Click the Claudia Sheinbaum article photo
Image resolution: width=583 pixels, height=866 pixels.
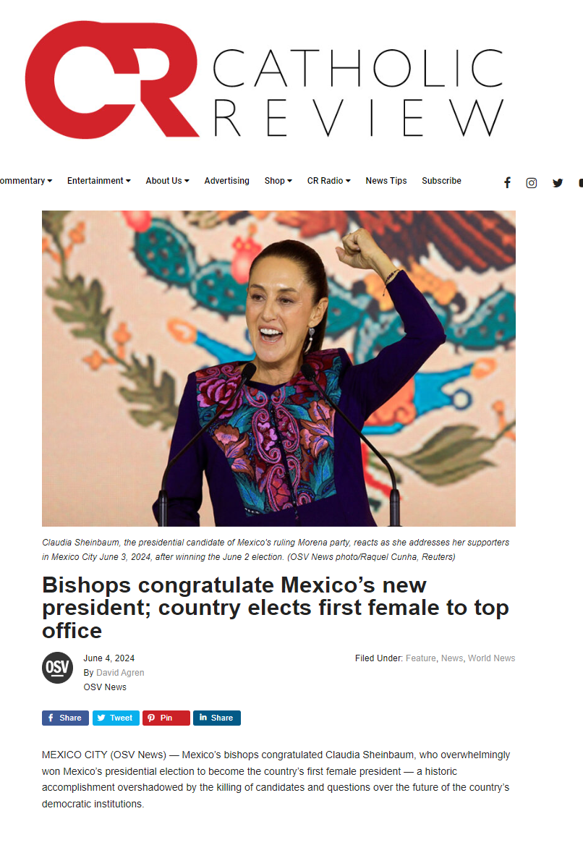pyautogui.click(x=278, y=368)
